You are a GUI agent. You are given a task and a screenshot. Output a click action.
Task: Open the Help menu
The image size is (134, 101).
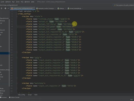33,2
